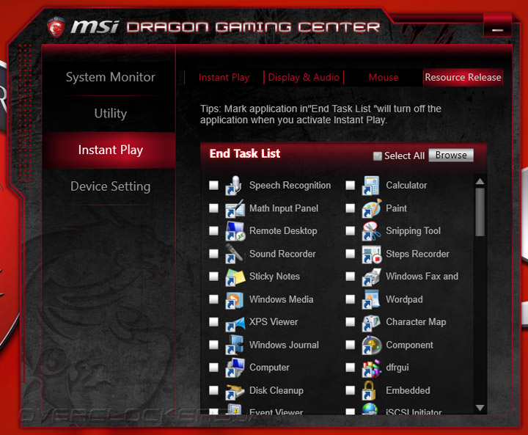Click the Embedded padlock icon

(x=368, y=390)
